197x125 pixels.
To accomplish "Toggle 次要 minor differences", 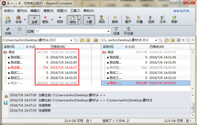I will point(89,20).
